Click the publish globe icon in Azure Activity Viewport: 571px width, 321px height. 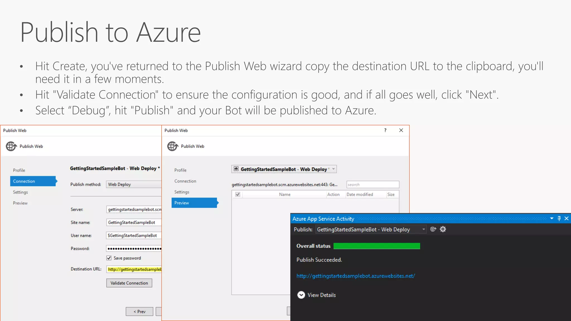point(433,229)
